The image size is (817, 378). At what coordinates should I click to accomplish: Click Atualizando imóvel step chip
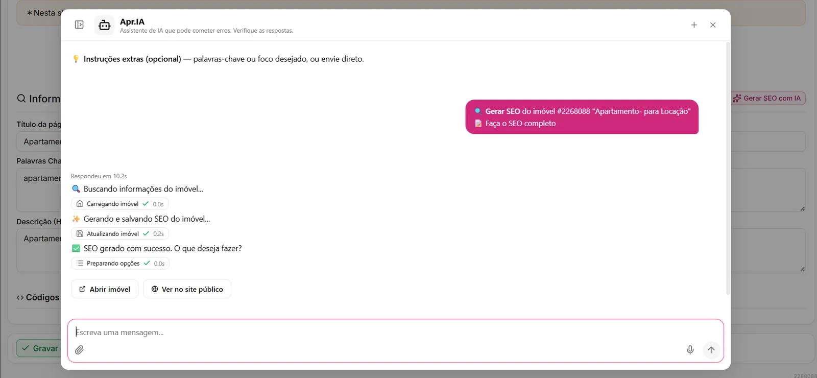click(119, 233)
